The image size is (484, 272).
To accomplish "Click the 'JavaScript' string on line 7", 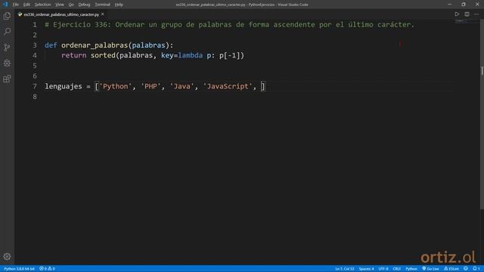I will click(228, 86).
